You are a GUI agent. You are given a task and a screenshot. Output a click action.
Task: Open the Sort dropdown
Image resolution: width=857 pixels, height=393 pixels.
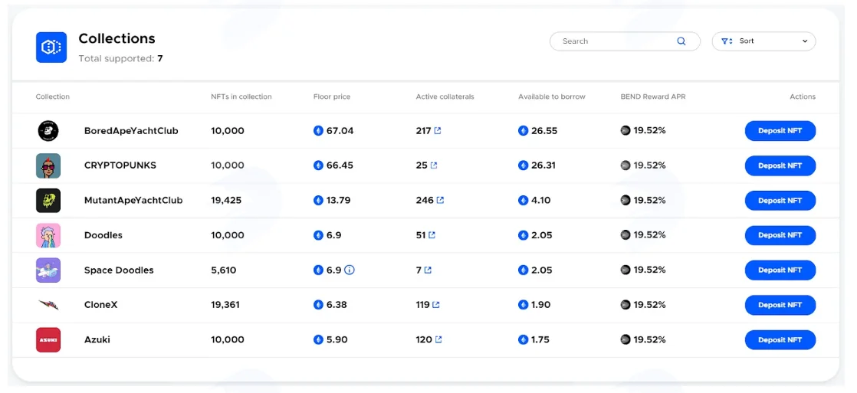click(763, 41)
